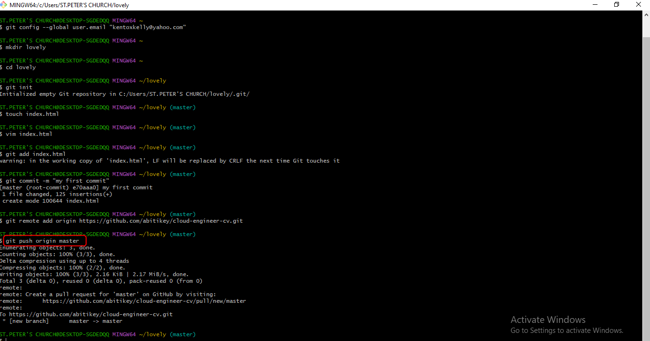
Task: Click the "git remote add origin" command line
Action: [x=124, y=221]
